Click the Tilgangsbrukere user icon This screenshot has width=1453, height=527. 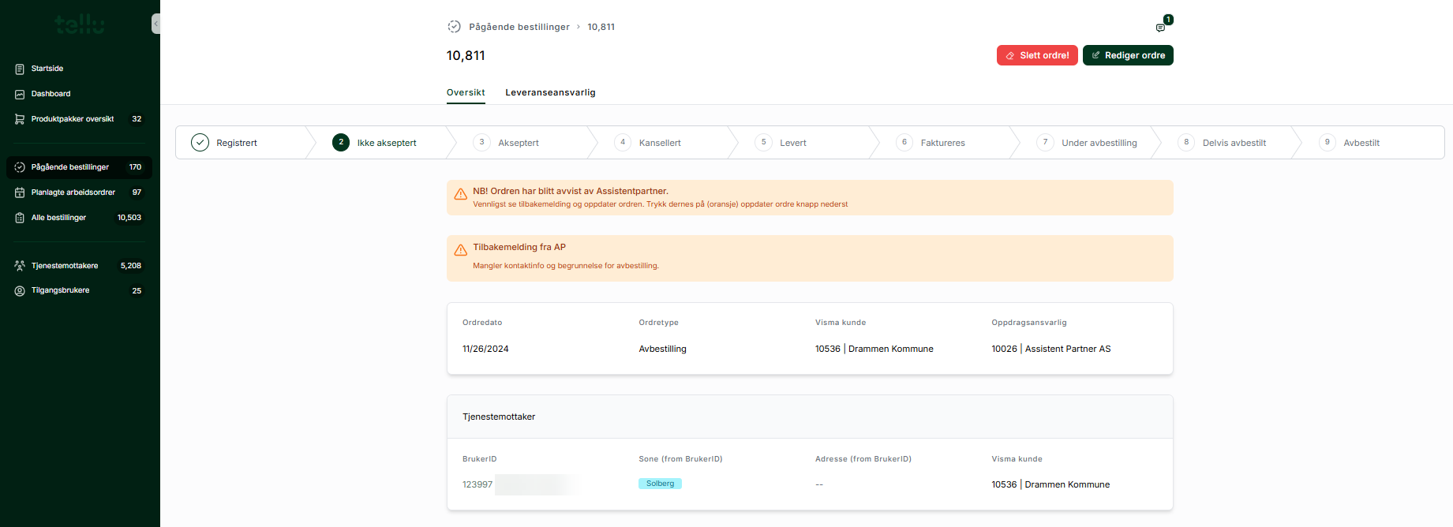pyautogui.click(x=20, y=291)
